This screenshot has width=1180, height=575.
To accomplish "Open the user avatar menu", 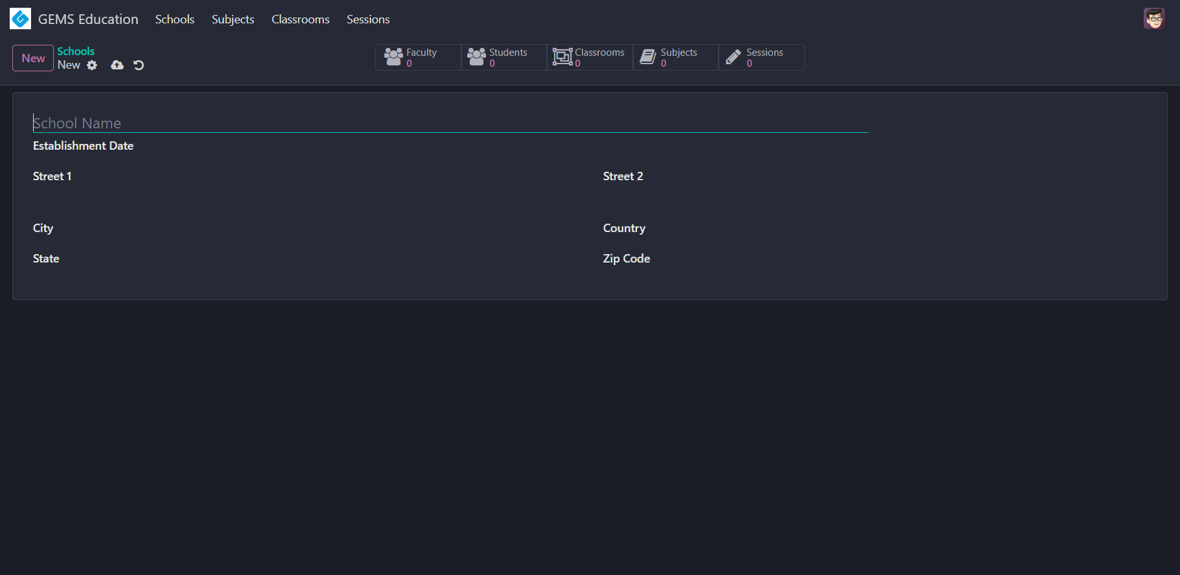I will pyautogui.click(x=1153, y=19).
